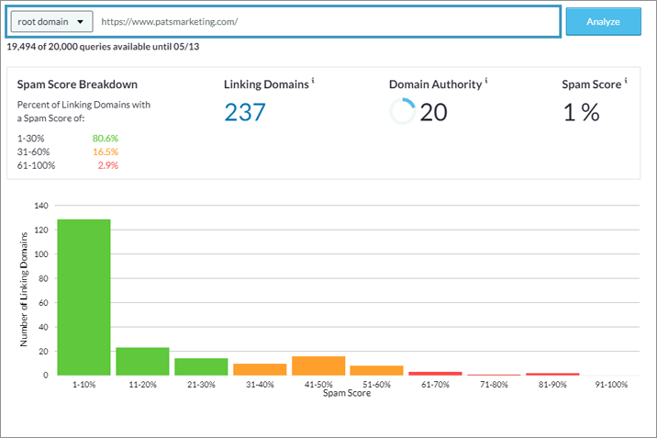Click the green 80.6% percentage value
The height and width of the screenshot is (438, 657).
click(105, 139)
